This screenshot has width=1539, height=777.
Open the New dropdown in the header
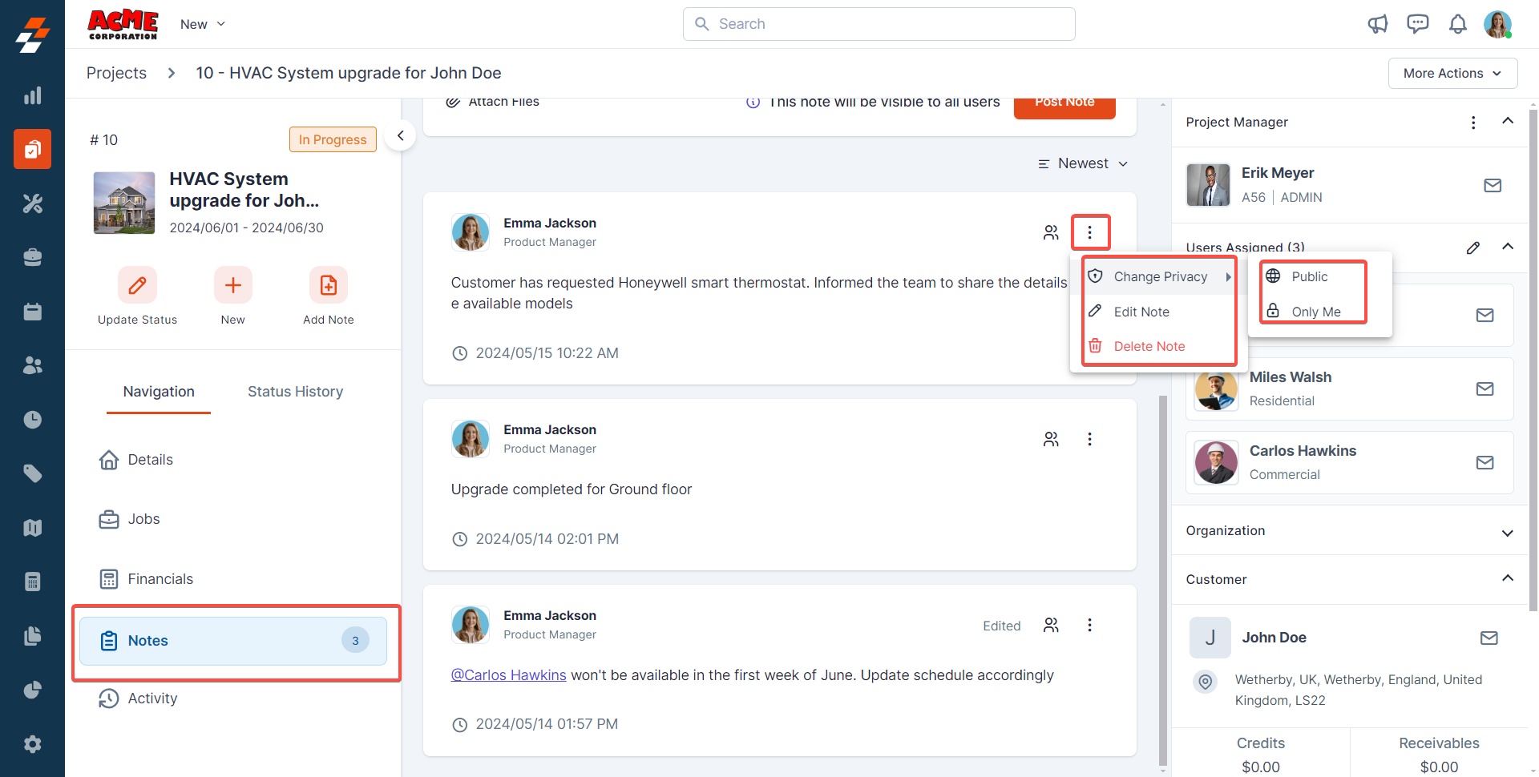coord(203,24)
